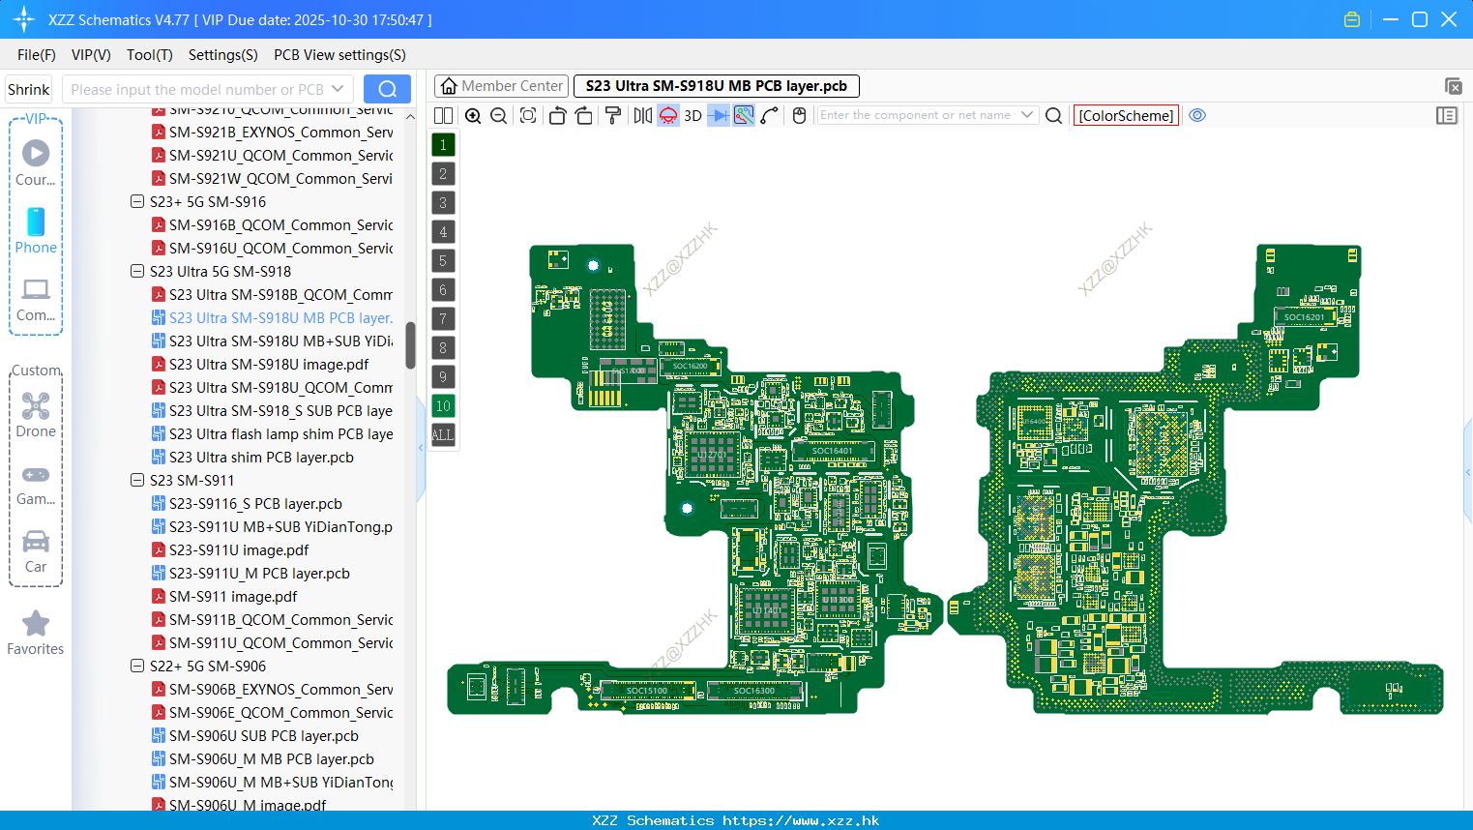This screenshot has height=830, width=1473.
Task: Toggle the diode symbol tool
Action: click(x=719, y=116)
